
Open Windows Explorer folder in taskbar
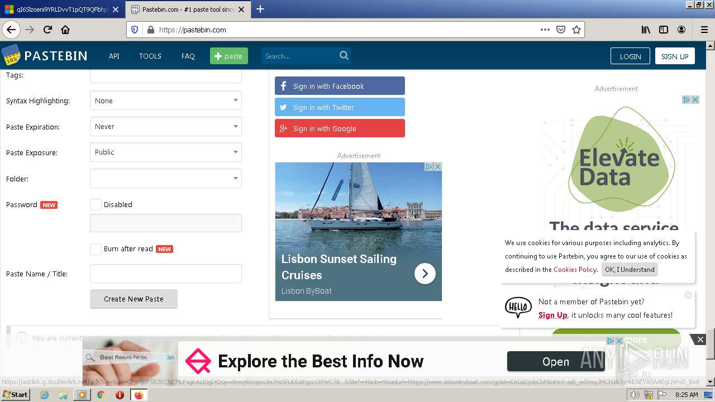point(63,395)
